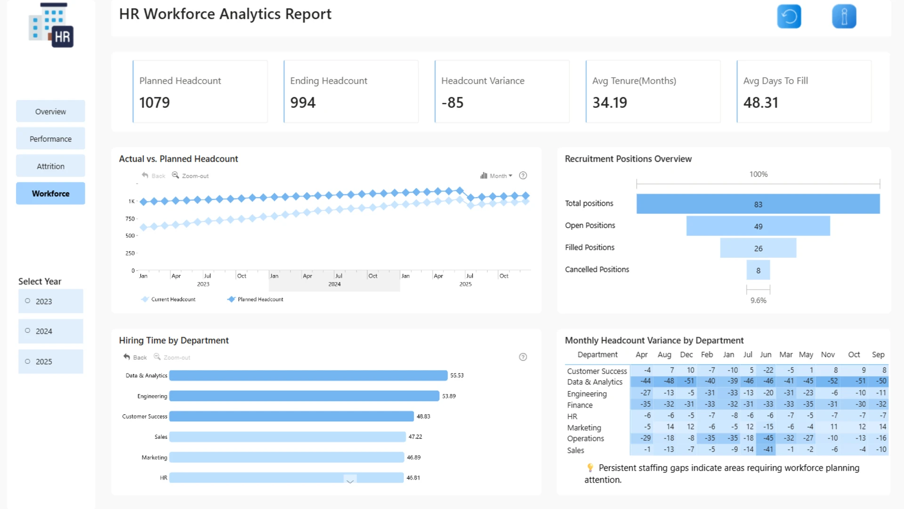
Task: Click the Open Positions funnel bar
Action: (x=758, y=226)
